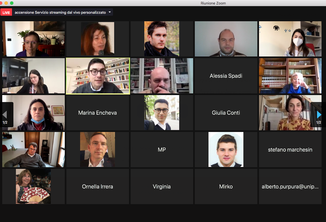This screenshot has height=222, width=326.
Task: Click video of woman holding red fan
Action: 33,186
